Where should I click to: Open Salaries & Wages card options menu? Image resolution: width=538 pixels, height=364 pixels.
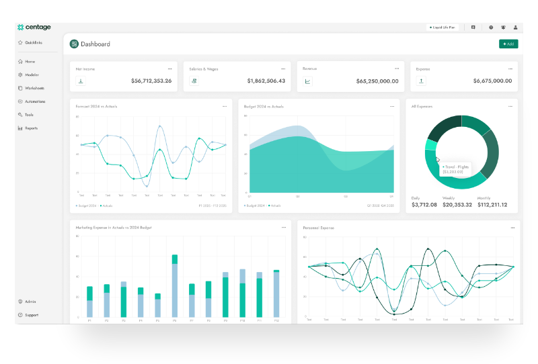(283, 69)
